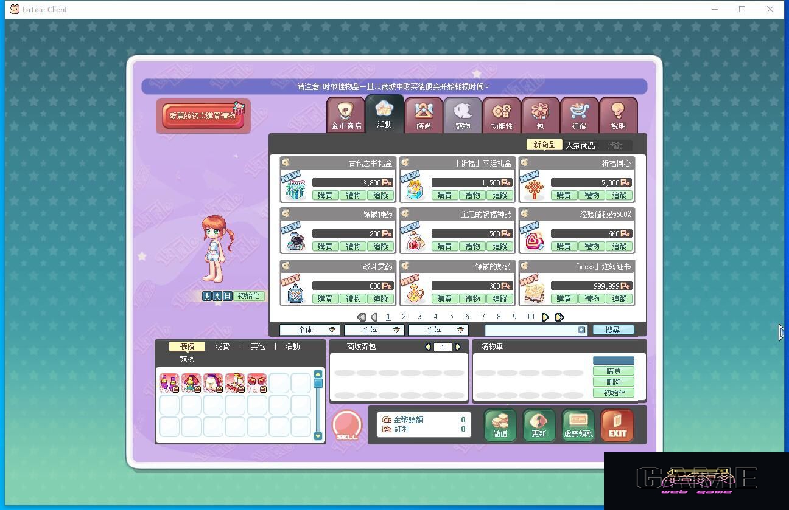Click the third character preview icon
Viewport: 789px width, 510px height.
228,296
